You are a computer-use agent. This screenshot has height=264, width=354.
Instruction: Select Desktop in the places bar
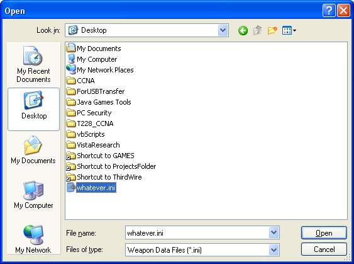tap(33, 109)
